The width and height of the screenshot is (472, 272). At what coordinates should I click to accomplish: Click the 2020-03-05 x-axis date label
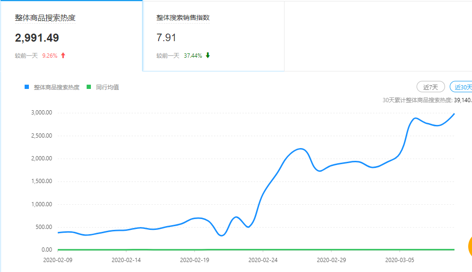pyautogui.click(x=400, y=260)
